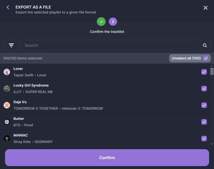Click the scrollbar up arrow

point(212,66)
